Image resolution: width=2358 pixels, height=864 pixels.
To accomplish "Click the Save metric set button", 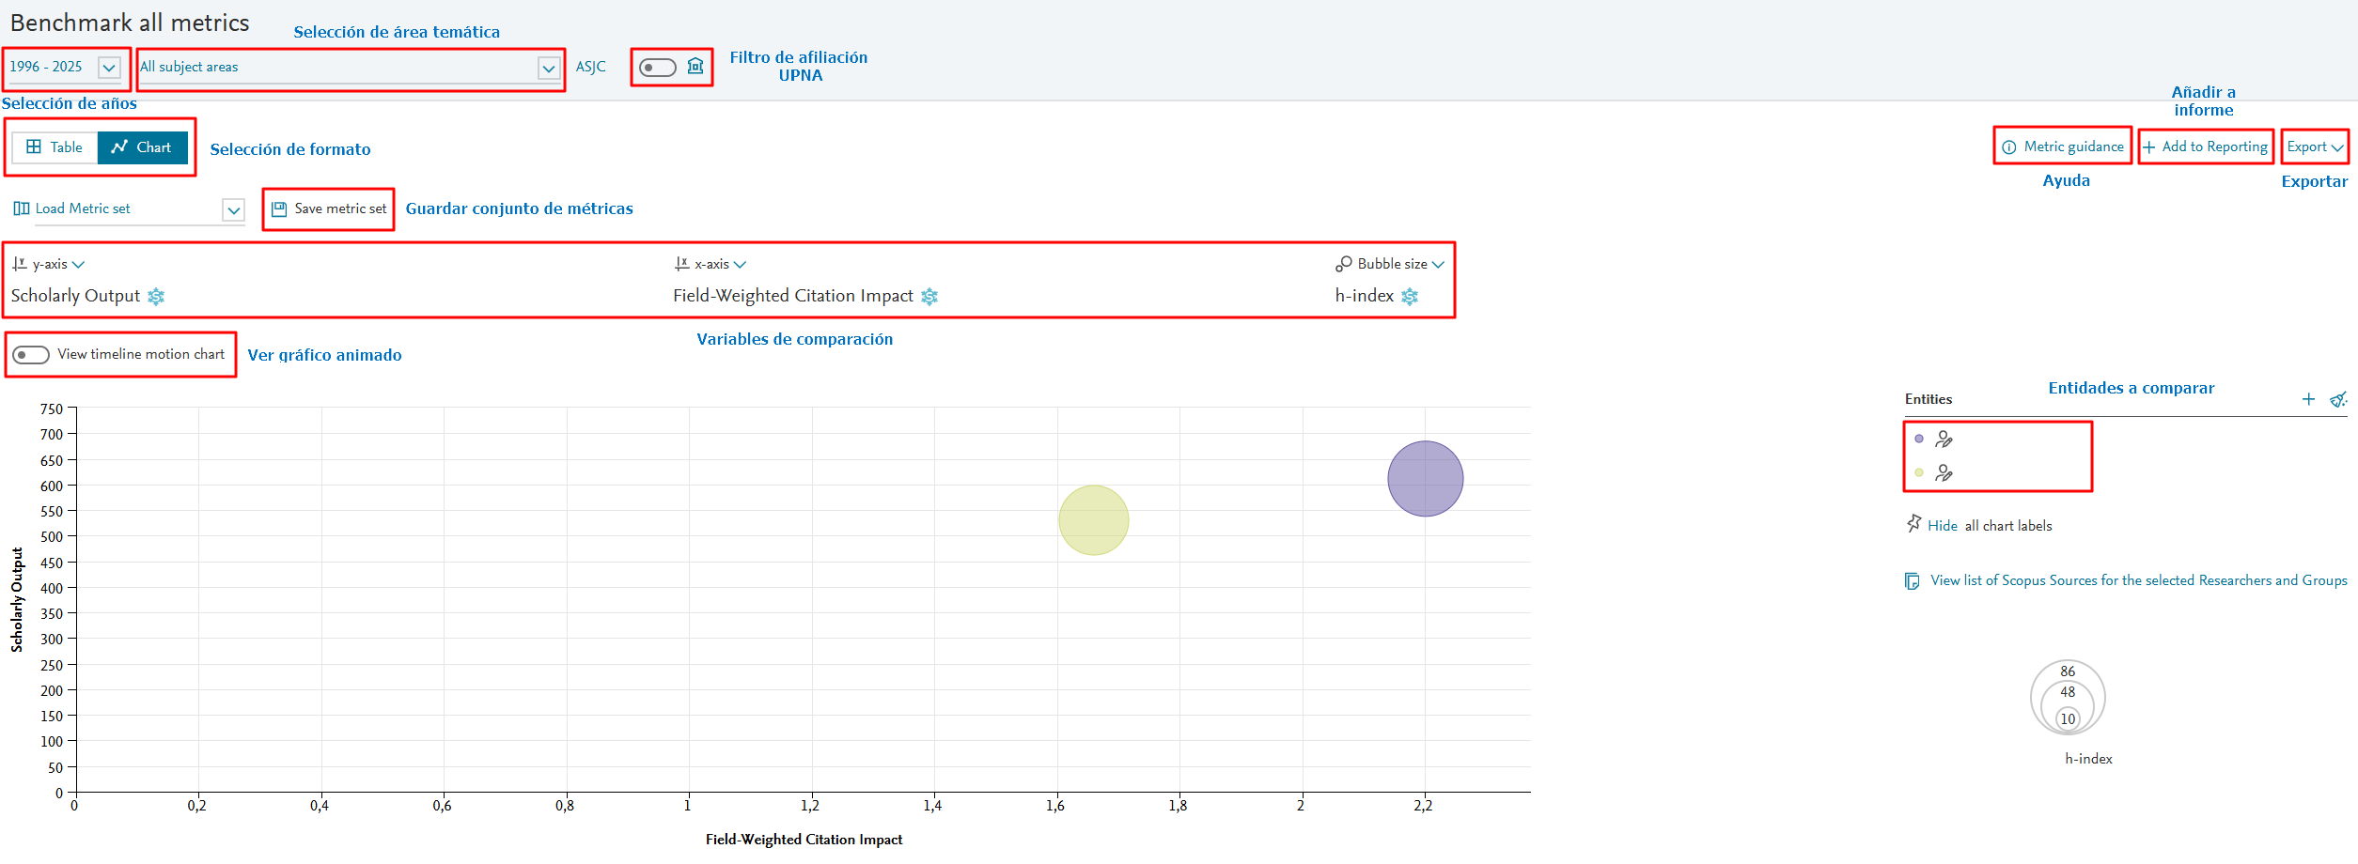I will pos(329,208).
